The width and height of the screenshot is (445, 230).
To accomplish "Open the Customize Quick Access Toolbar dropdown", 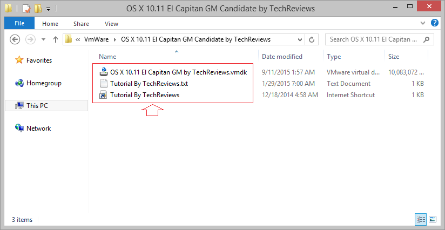I will (x=48, y=9).
